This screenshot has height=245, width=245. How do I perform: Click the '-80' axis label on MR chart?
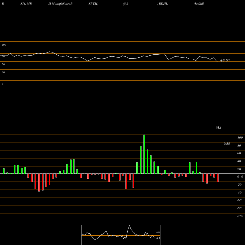[x=239, y=208]
